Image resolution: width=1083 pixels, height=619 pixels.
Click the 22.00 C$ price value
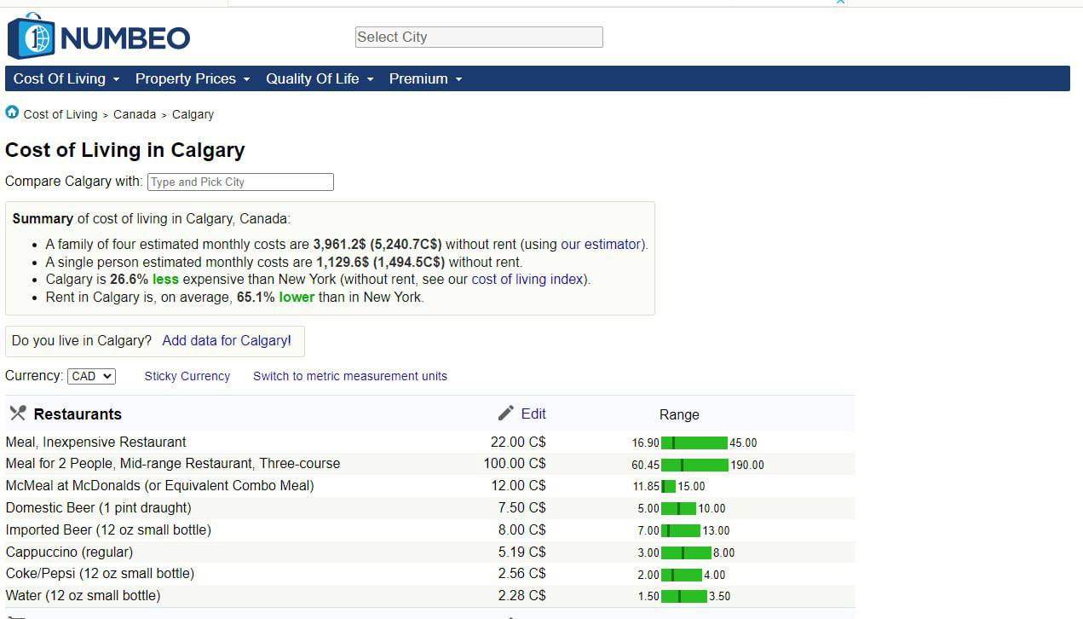click(518, 442)
